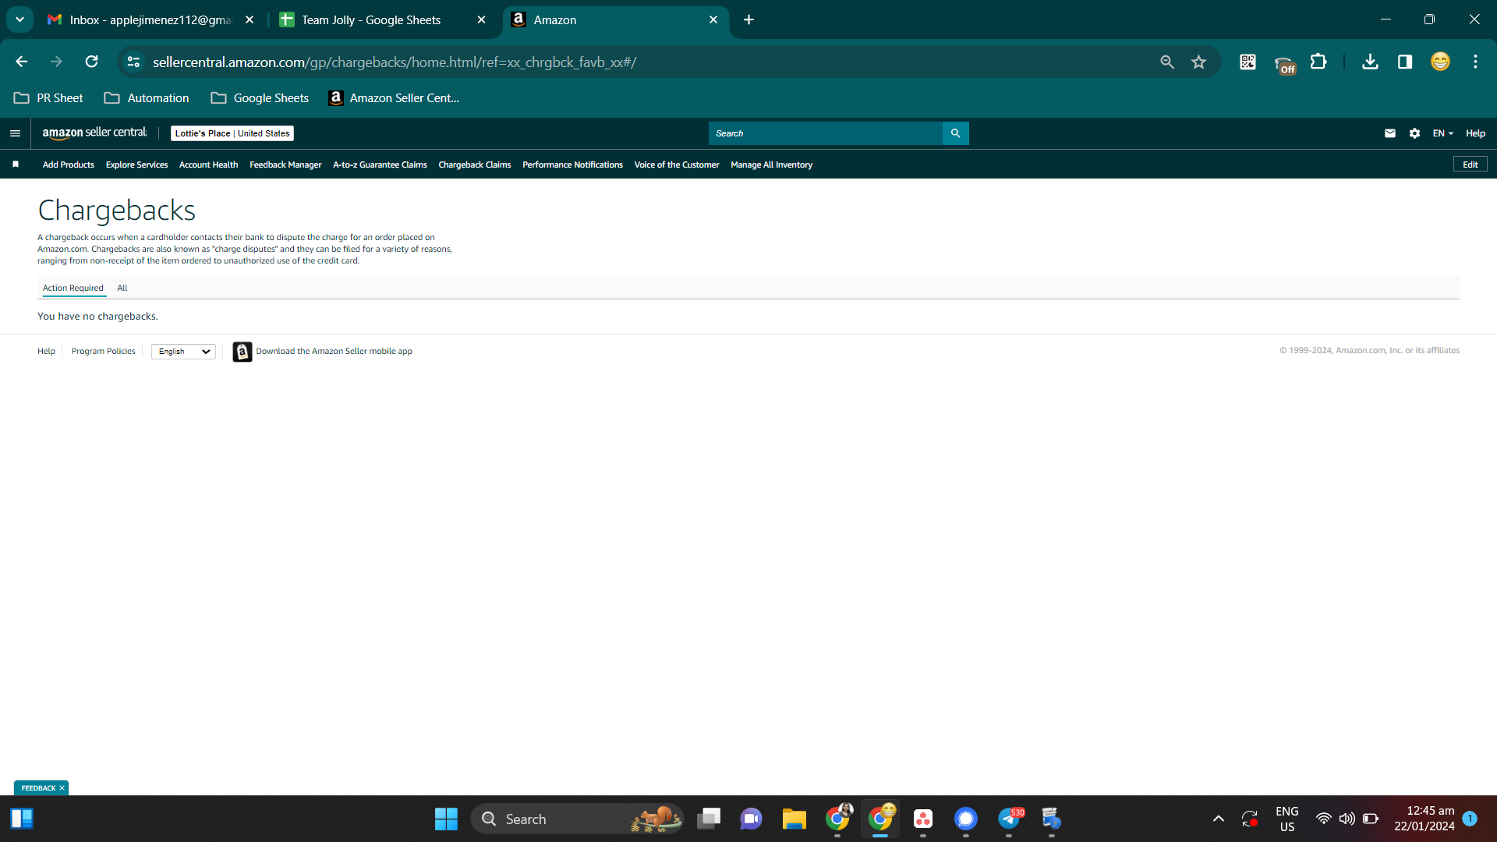1497x842 pixels.
Task: Select the Action Required tab
Action: (73, 288)
